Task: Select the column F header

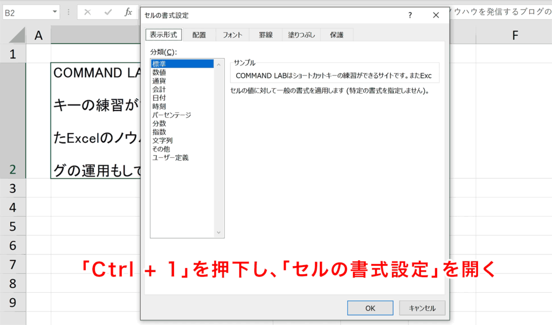Action: tap(514, 33)
